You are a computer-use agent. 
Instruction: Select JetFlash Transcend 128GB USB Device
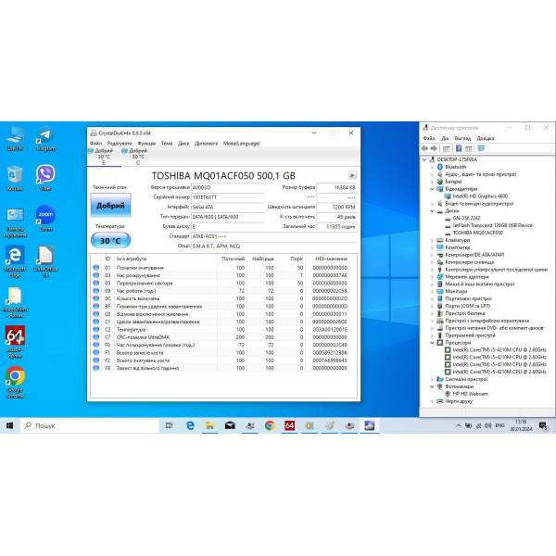493,225
